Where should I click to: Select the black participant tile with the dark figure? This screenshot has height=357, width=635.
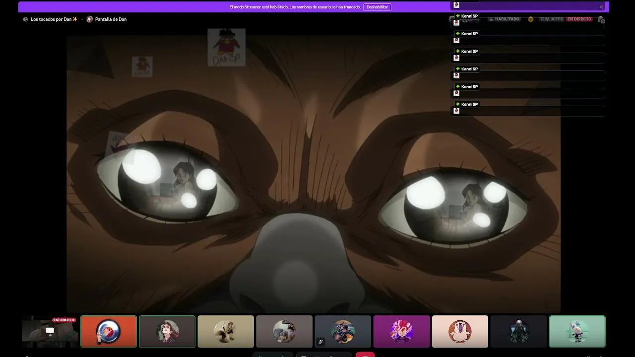[x=518, y=331]
